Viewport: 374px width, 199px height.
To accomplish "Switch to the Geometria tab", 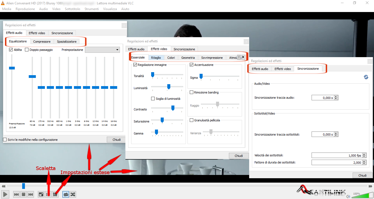I will coord(188,58).
